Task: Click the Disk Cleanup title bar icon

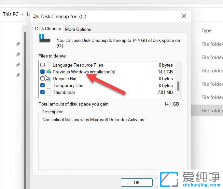Action: pyautogui.click(x=36, y=17)
